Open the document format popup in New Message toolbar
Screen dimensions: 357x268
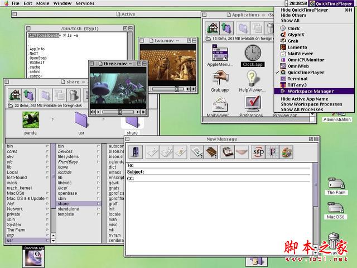[197, 152]
